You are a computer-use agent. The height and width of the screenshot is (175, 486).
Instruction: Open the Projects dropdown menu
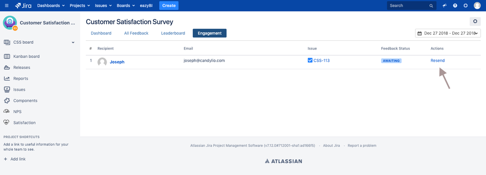coord(80,5)
